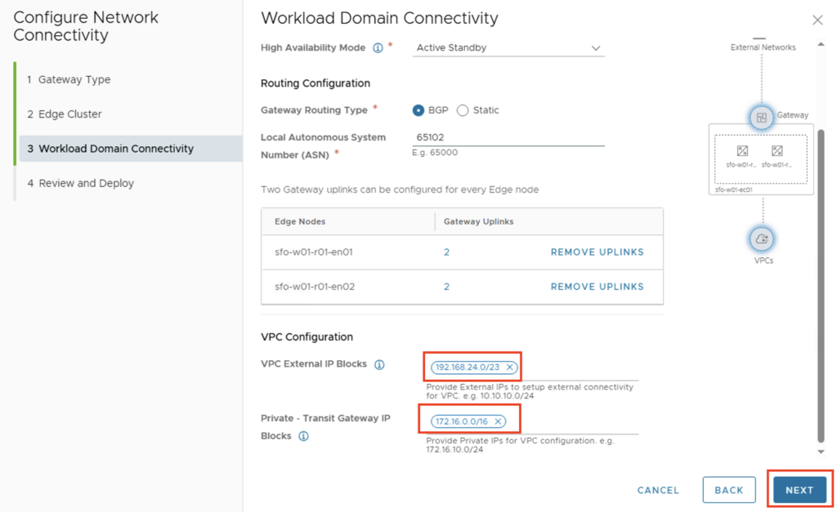Image resolution: width=837 pixels, height=512 pixels.
Task: Remove uplinks for sfo-w01-r01-en02
Action: [597, 287]
